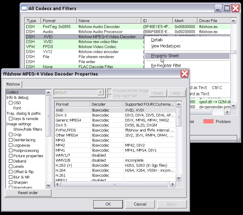The height and width of the screenshot is (215, 243).
Task: Check the Logoaway filter box
Action: [x=11, y=145]
